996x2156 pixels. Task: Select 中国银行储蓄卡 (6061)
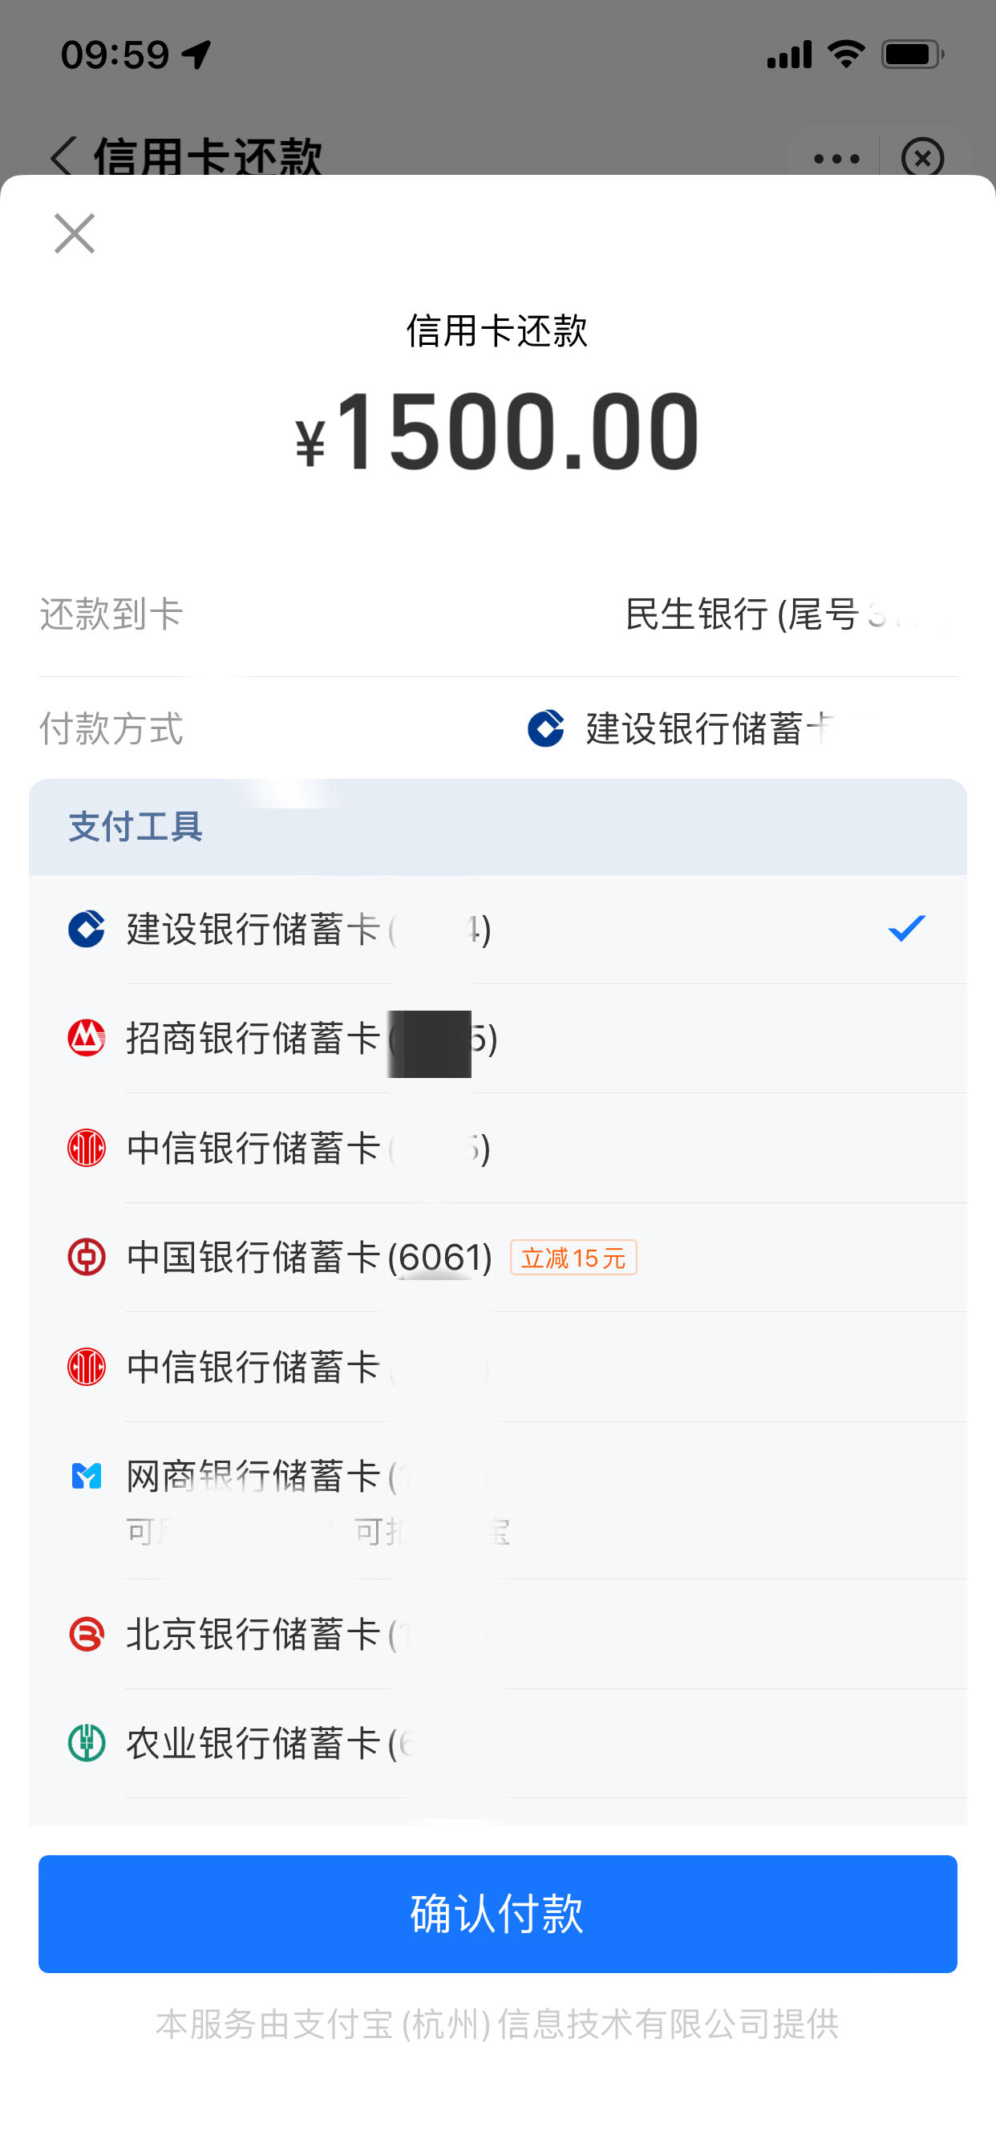498,1257
